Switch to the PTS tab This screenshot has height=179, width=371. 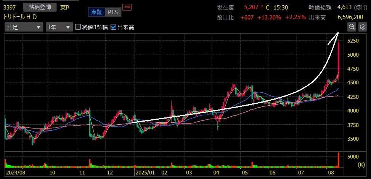112,12
